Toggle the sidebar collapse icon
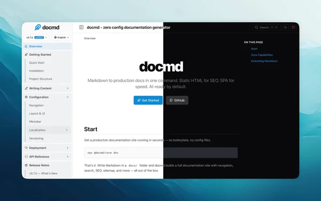Screen dimensions: 321x201 81,27
